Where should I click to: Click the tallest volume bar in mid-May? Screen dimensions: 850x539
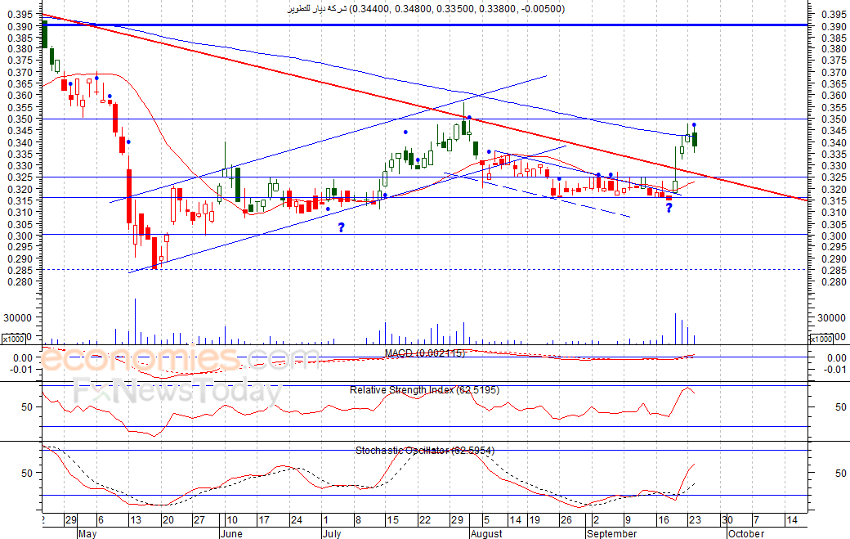click(135, 321)
